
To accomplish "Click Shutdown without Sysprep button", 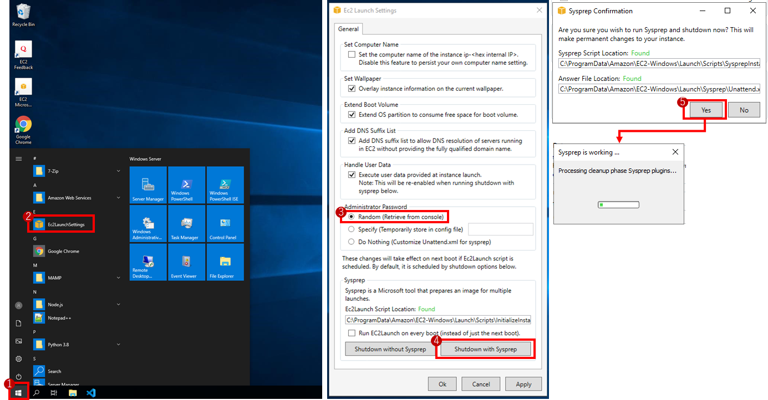I will [390, 349].
